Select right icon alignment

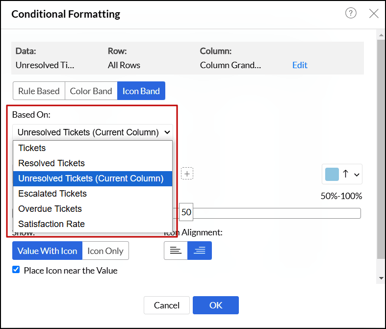[200, 251]
